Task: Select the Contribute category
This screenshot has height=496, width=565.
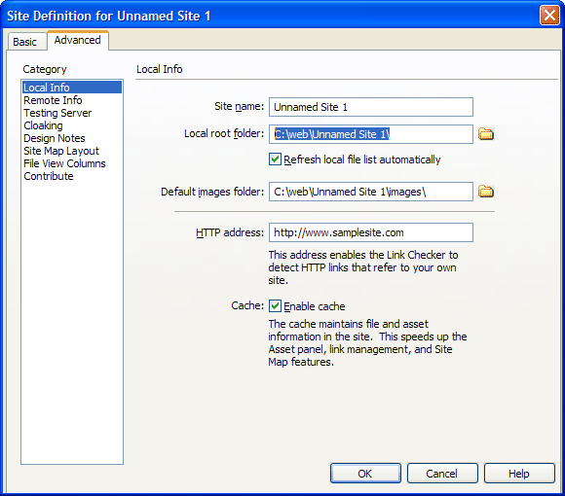Action: pos(49,176)
